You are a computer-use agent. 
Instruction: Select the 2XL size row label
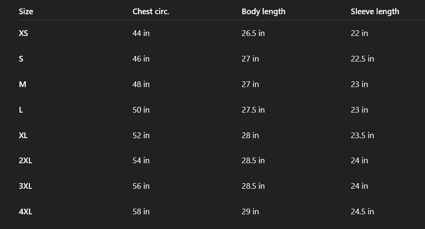[26, 160]
